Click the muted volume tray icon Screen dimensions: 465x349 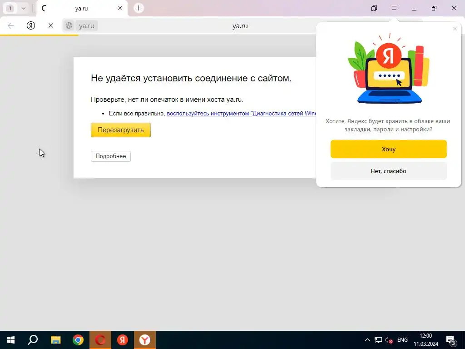pyautogui.click(x=389, y=340)
